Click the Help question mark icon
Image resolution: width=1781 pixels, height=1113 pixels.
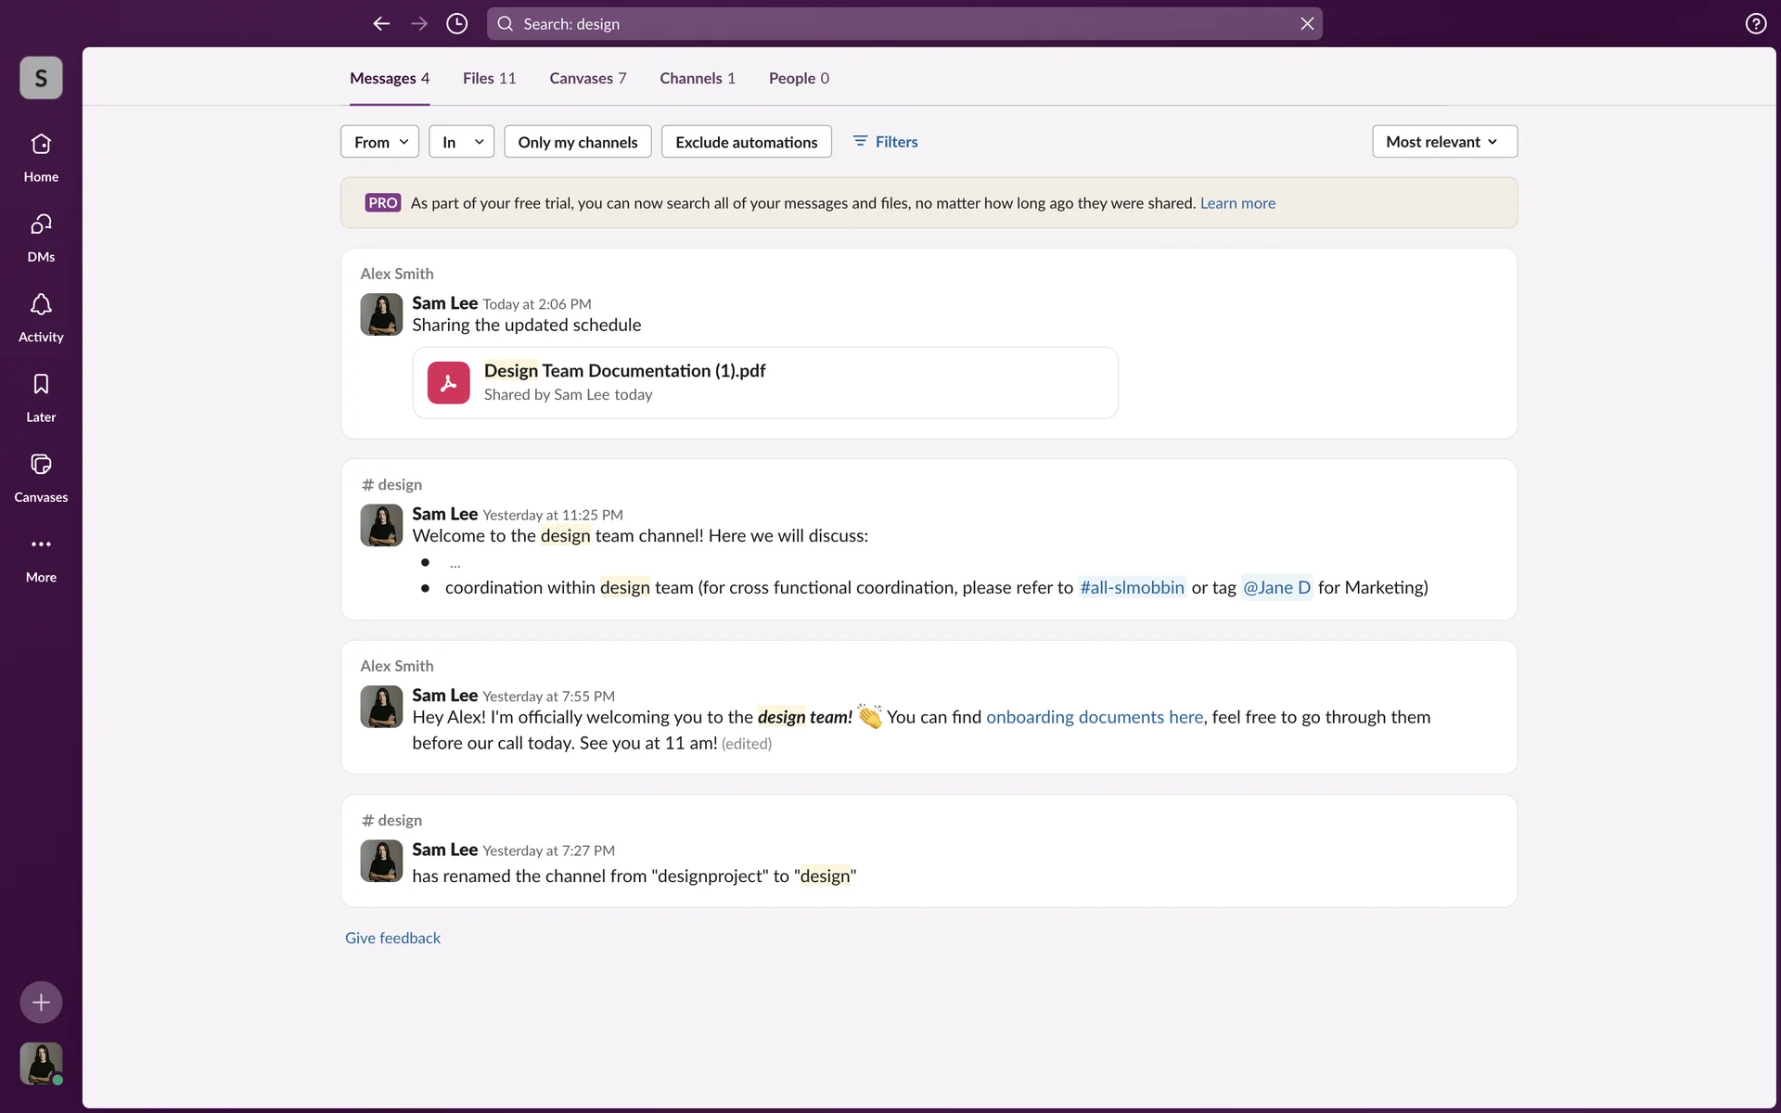pos(1755,24)
